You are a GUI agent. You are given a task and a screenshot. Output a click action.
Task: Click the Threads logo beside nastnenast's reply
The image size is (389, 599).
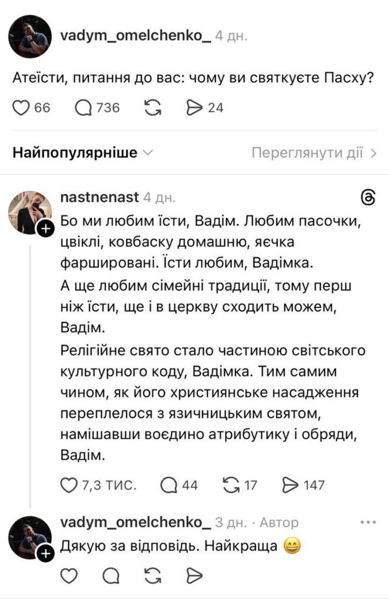click(x=370, y=197)
